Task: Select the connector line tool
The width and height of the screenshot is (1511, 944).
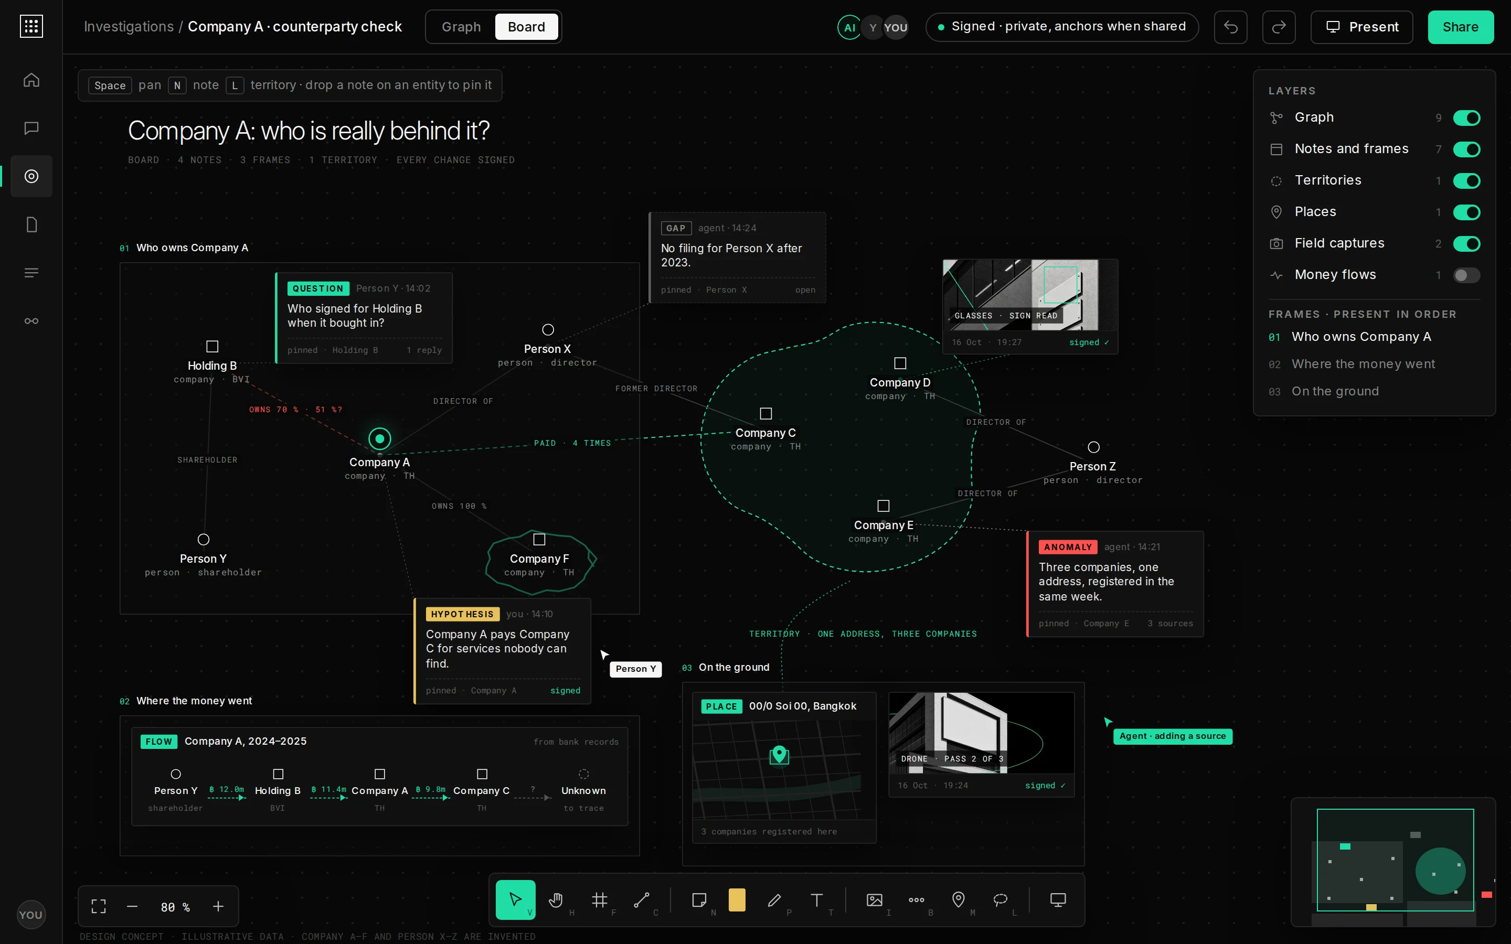Action: pyautogui.click(x=641, y=899)
